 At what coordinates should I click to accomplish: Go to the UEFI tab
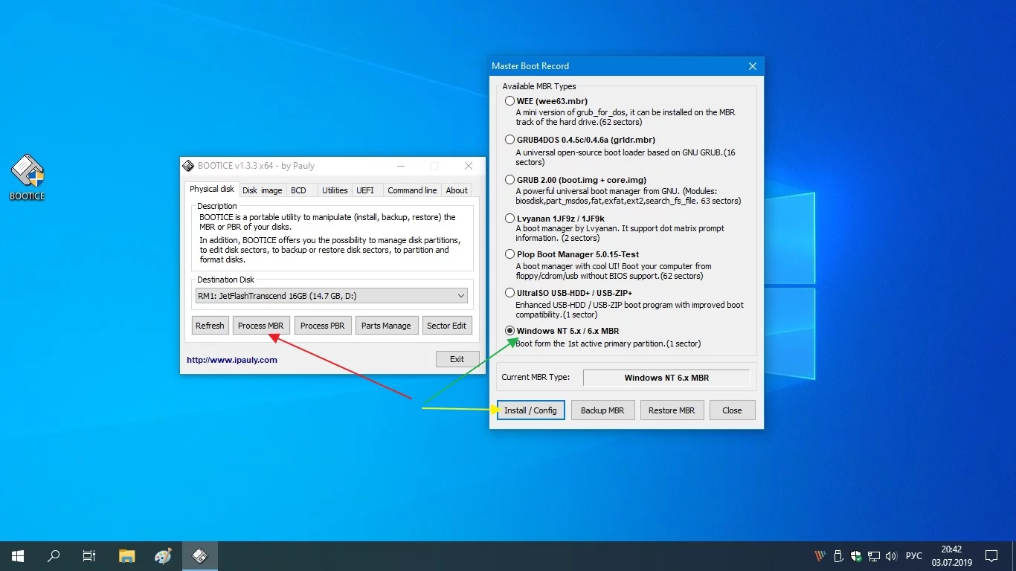365,190
